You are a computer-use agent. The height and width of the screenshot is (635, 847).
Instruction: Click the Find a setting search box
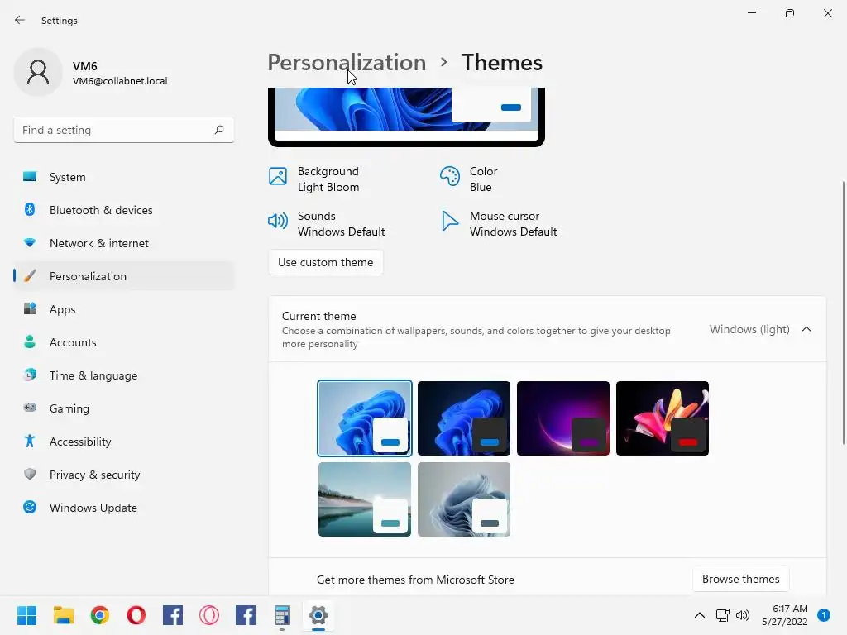(124, 130)
